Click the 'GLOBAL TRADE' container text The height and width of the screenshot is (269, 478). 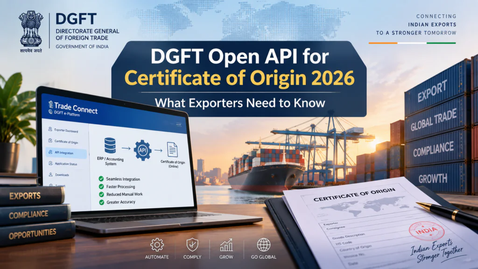[434, 120]
